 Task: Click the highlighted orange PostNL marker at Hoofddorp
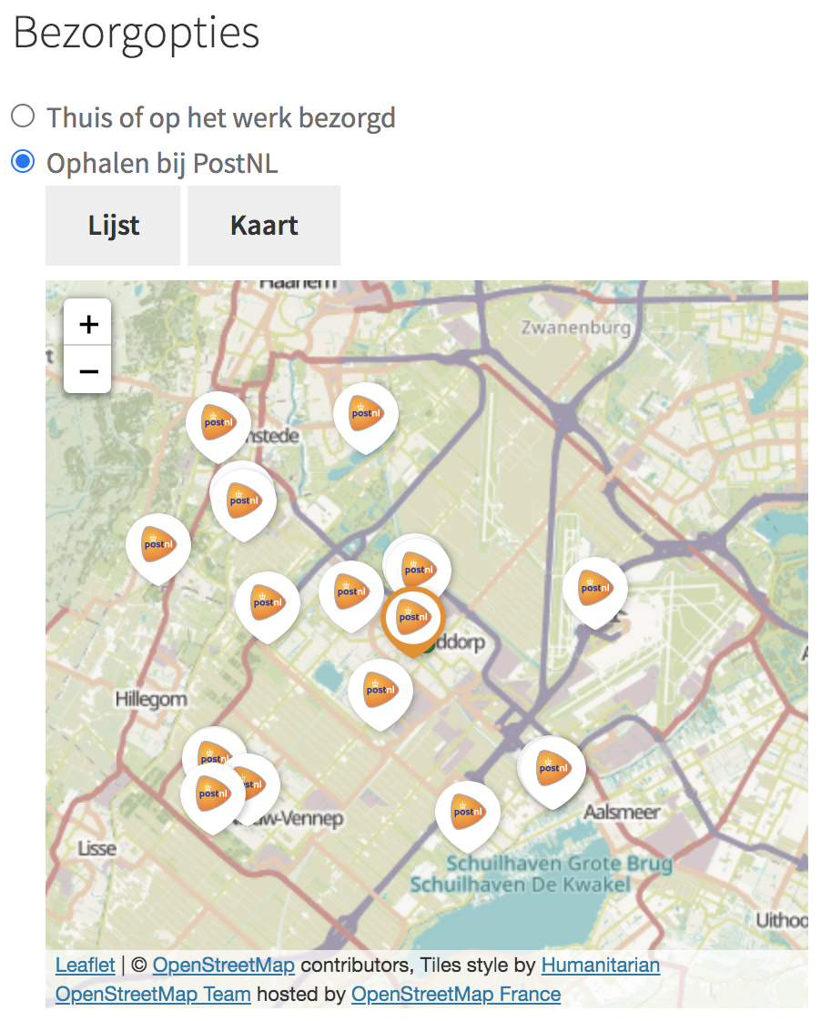point(412,618)
